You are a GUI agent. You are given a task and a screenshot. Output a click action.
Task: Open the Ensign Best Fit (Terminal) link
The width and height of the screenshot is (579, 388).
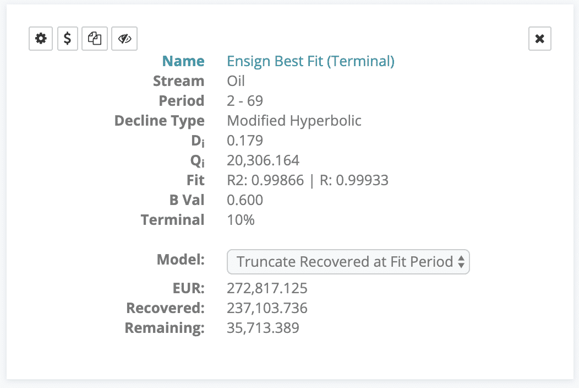click(x=310, y=61)
